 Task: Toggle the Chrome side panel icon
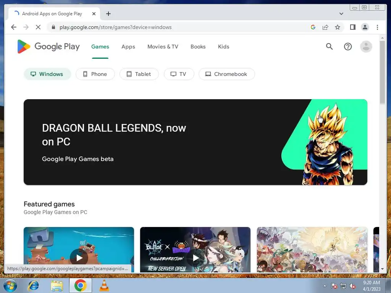(352, 27)
